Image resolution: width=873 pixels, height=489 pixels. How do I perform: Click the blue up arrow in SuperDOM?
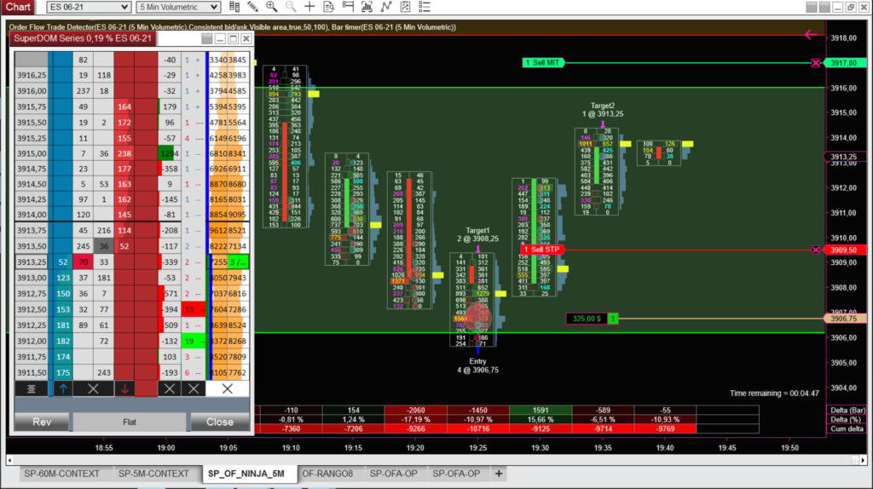click(x=61, y=388)
